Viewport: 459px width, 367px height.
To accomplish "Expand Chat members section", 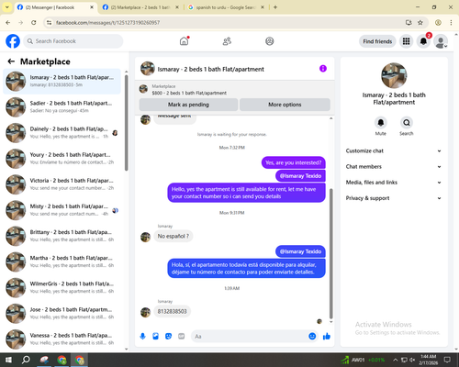I will coord(394,167).
